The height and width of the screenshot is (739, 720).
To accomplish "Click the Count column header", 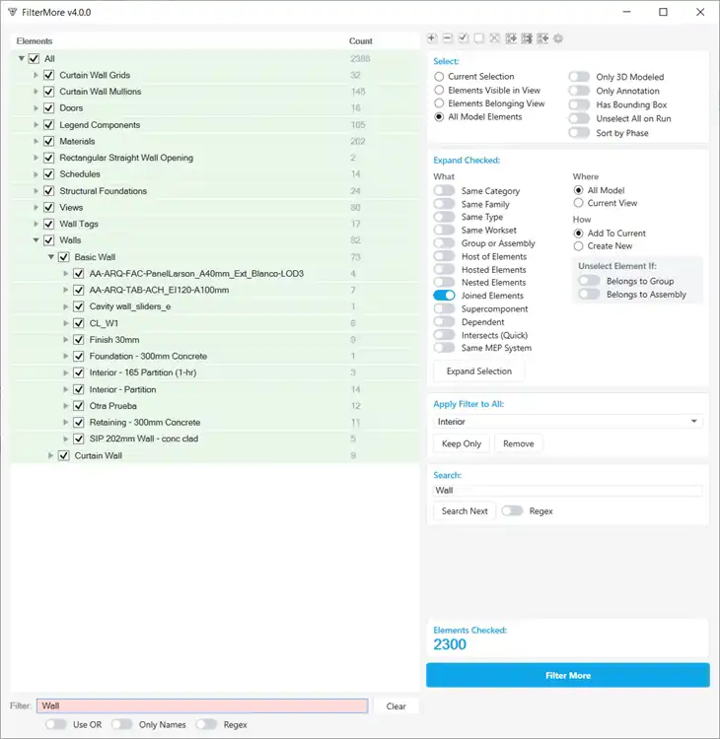I will pyautogui.click(x=361, y=41).
